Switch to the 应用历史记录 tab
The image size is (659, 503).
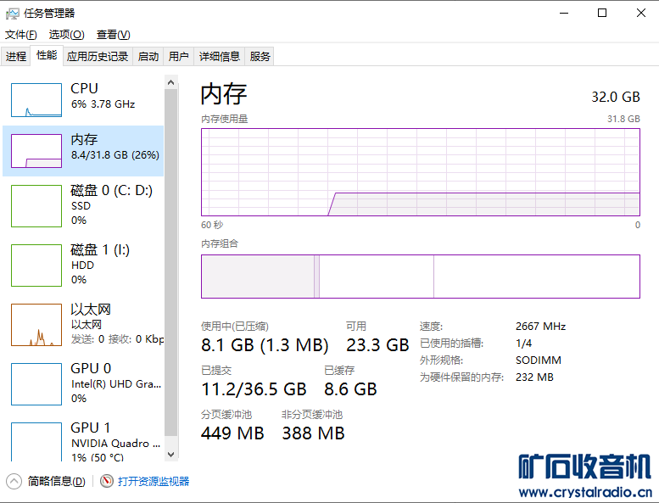click(x=98, y=57)
